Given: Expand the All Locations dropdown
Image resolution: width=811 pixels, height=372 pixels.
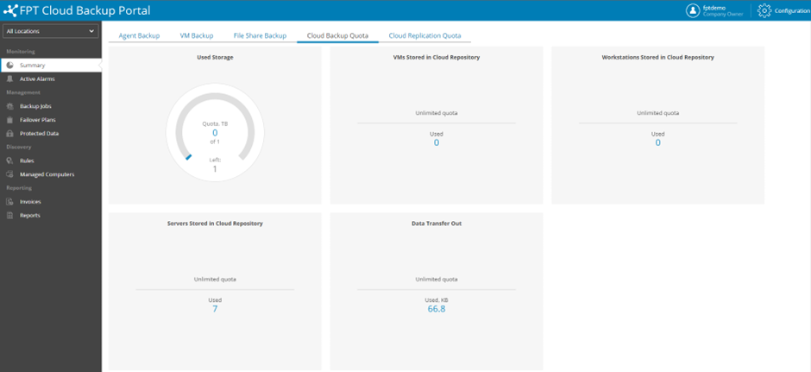Looking at the screenshot, I should pyautogui.click(x=50, y=31).
